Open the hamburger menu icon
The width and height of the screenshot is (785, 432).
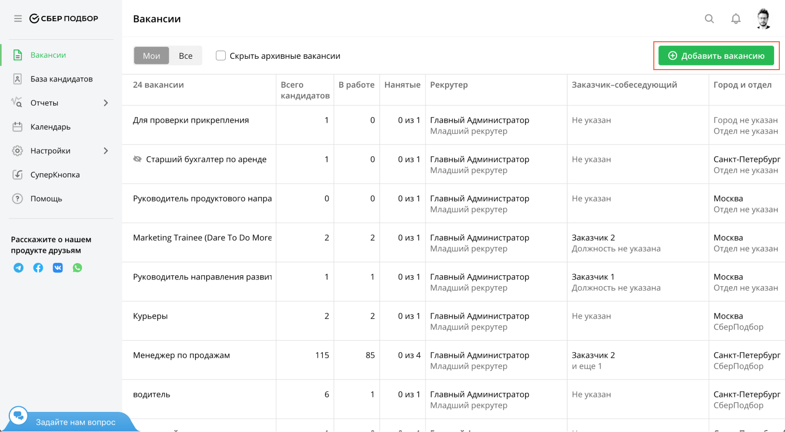click(18, 19)
